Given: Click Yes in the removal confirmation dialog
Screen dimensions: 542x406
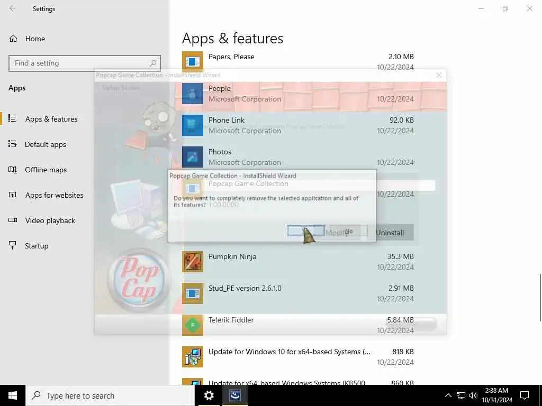Looking at the screenshot, I should pyautogui.click(x=306, y=231).
